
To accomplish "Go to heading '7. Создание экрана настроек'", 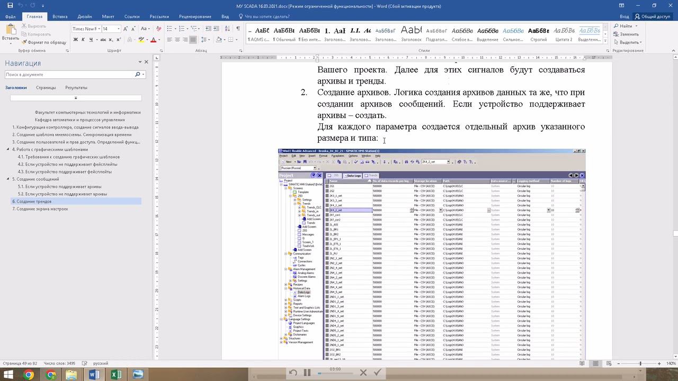I will click(40, 208).
